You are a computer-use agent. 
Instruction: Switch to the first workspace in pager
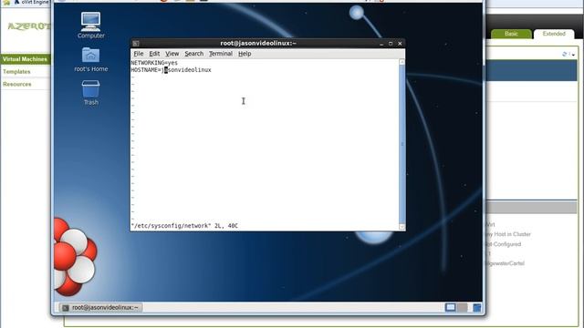450,308
